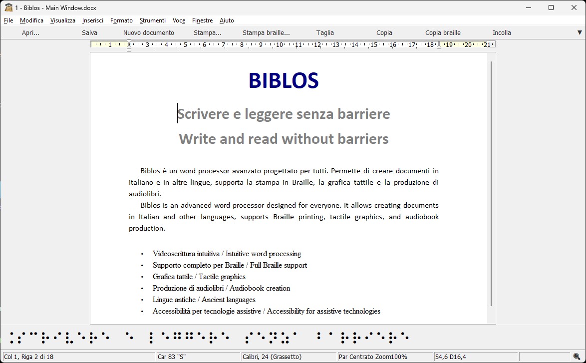The image size is (586, 363).
Task: Open the Formato menu
Action: pos(121,20)
